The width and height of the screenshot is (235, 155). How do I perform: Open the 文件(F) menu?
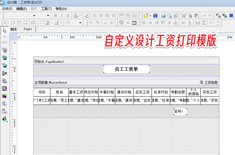click(7, 9)
